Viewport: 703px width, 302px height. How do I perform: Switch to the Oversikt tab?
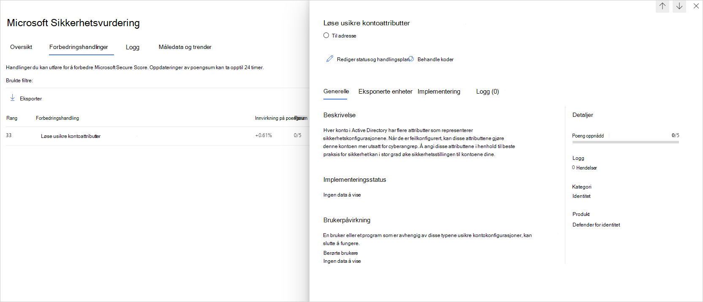[21, 47]
